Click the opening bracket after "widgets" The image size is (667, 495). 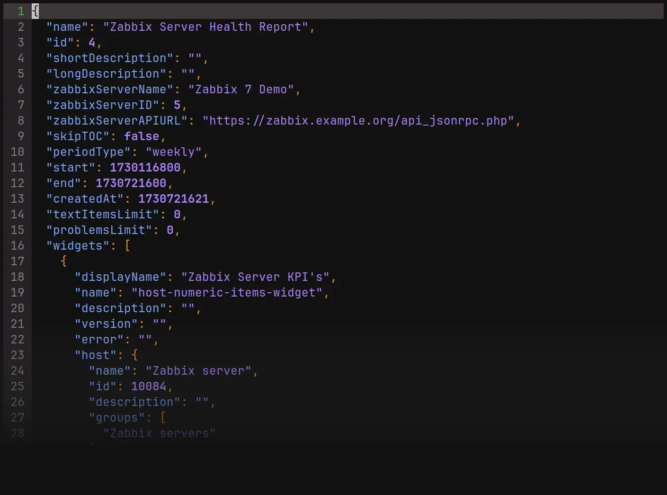[127, 246]
